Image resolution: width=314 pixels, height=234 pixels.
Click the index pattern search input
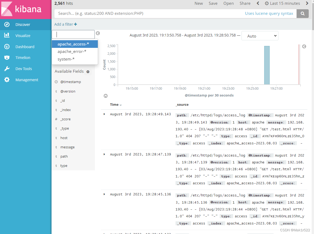pos(73,34)
